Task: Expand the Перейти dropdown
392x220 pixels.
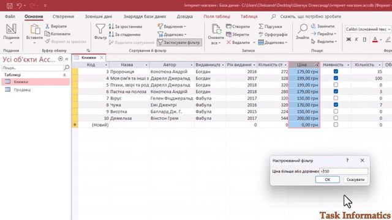Action: pos(323,34)
